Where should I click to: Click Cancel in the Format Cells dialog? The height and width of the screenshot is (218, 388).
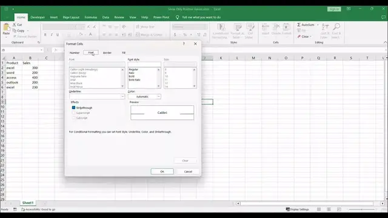coord(188,171)
